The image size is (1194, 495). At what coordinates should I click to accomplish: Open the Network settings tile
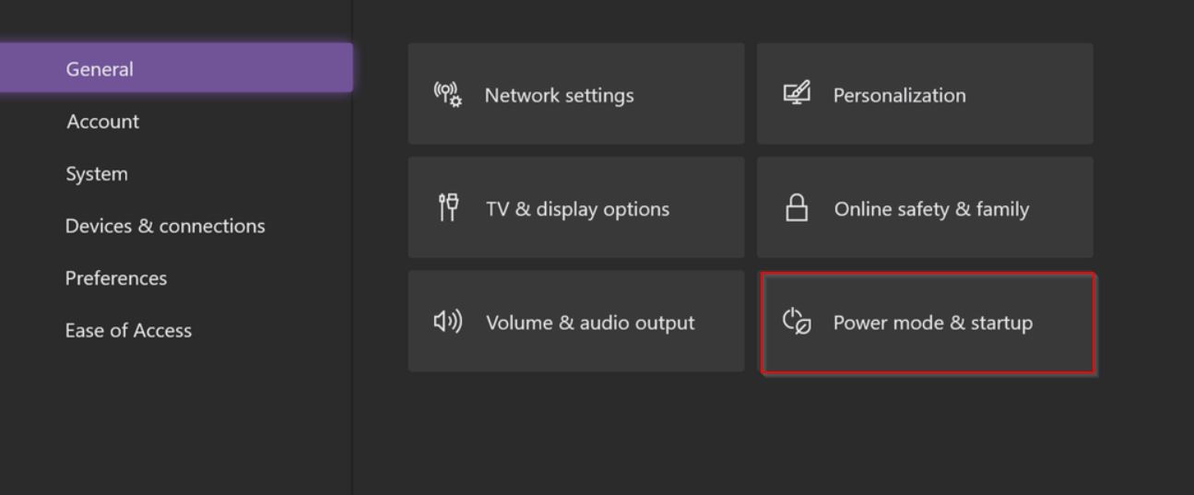click(x=575, y=94)
